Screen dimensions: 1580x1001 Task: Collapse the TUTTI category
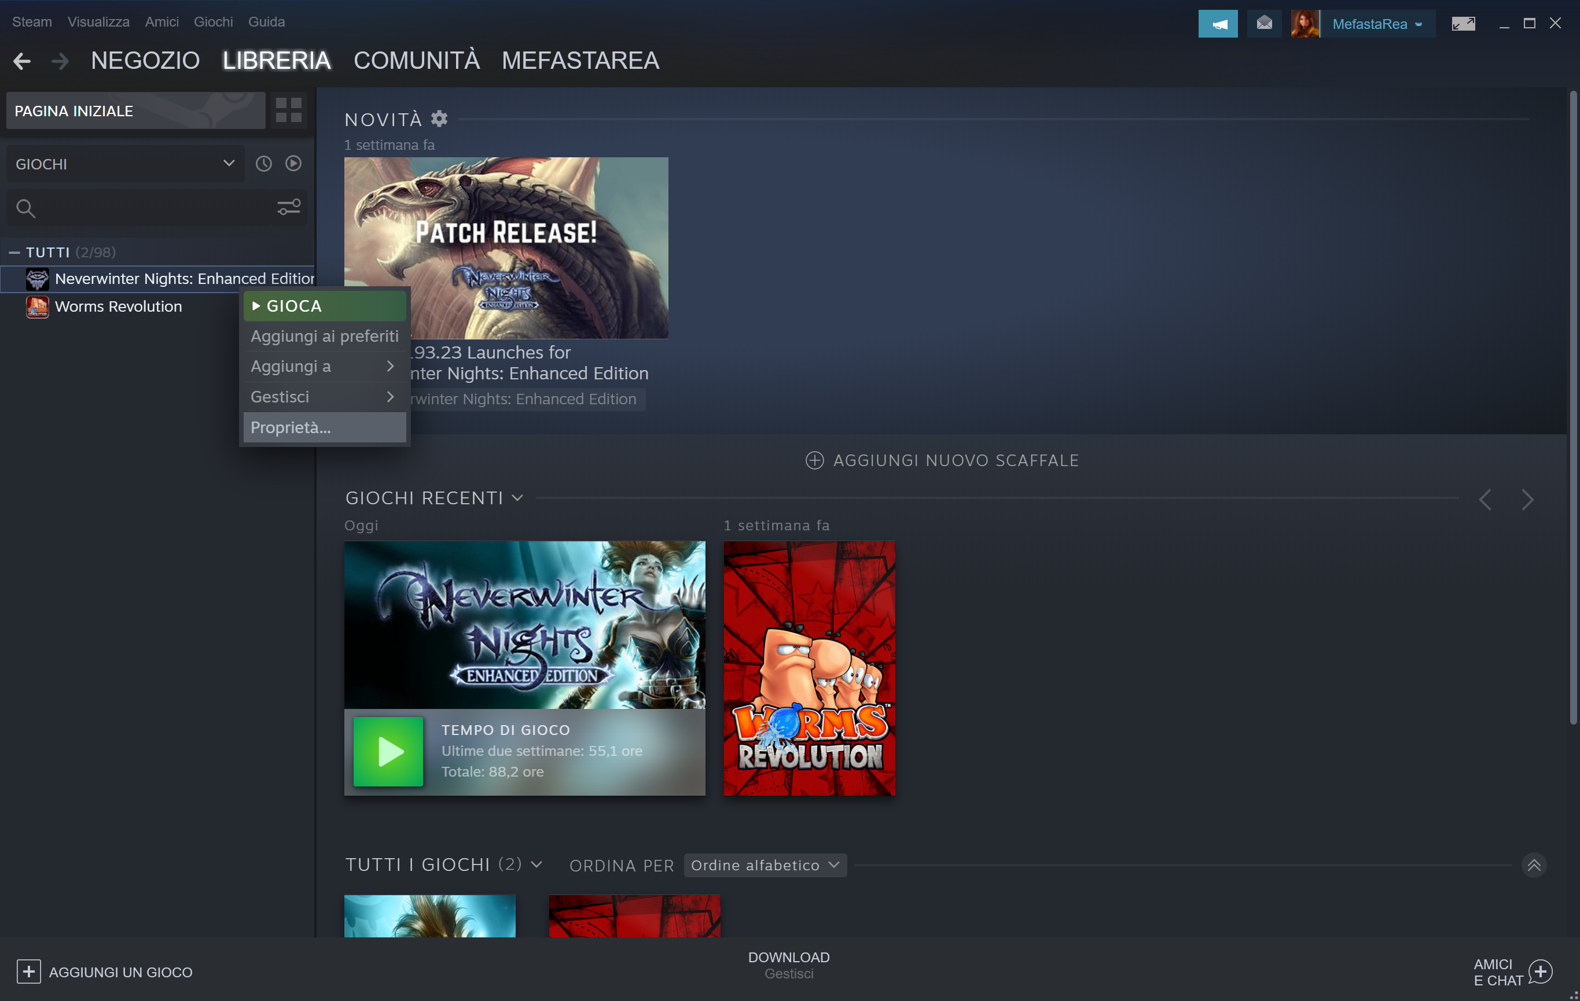click(x=14, y=252)
